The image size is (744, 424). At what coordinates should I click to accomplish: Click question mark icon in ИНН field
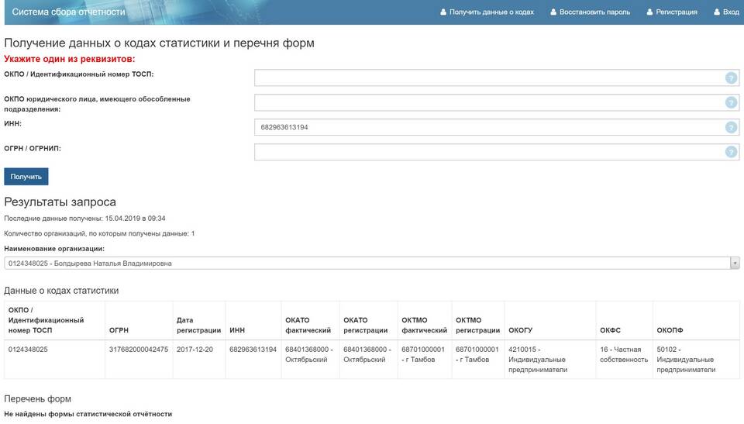click(731, 127)
